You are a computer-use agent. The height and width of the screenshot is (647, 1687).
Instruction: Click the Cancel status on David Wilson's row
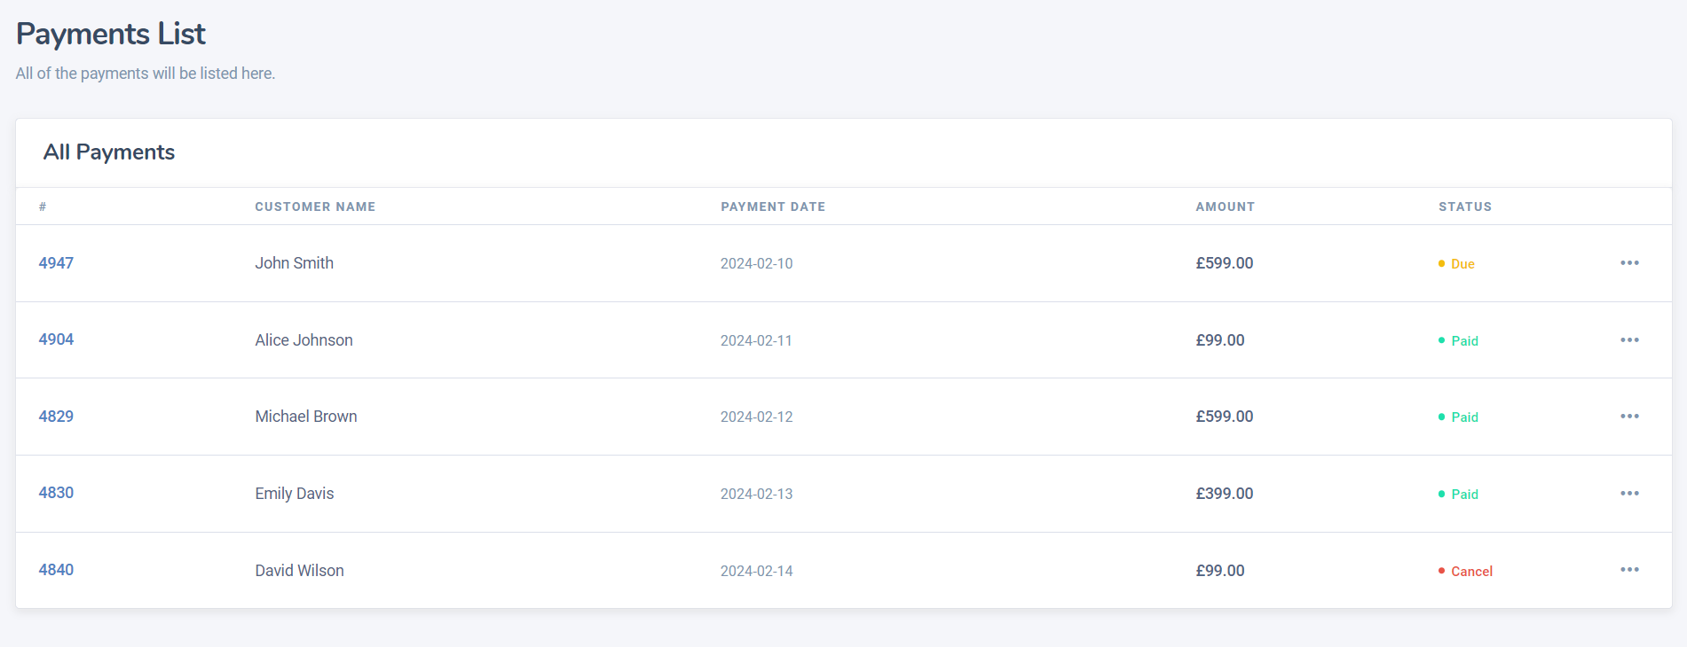(x=1470, y=572)
